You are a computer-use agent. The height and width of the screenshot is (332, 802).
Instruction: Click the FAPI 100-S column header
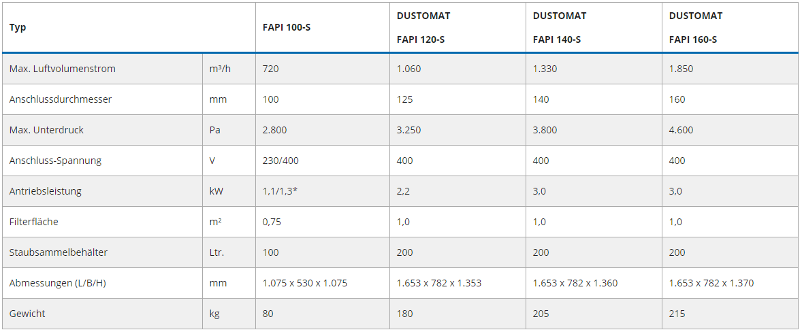point(286,27)
